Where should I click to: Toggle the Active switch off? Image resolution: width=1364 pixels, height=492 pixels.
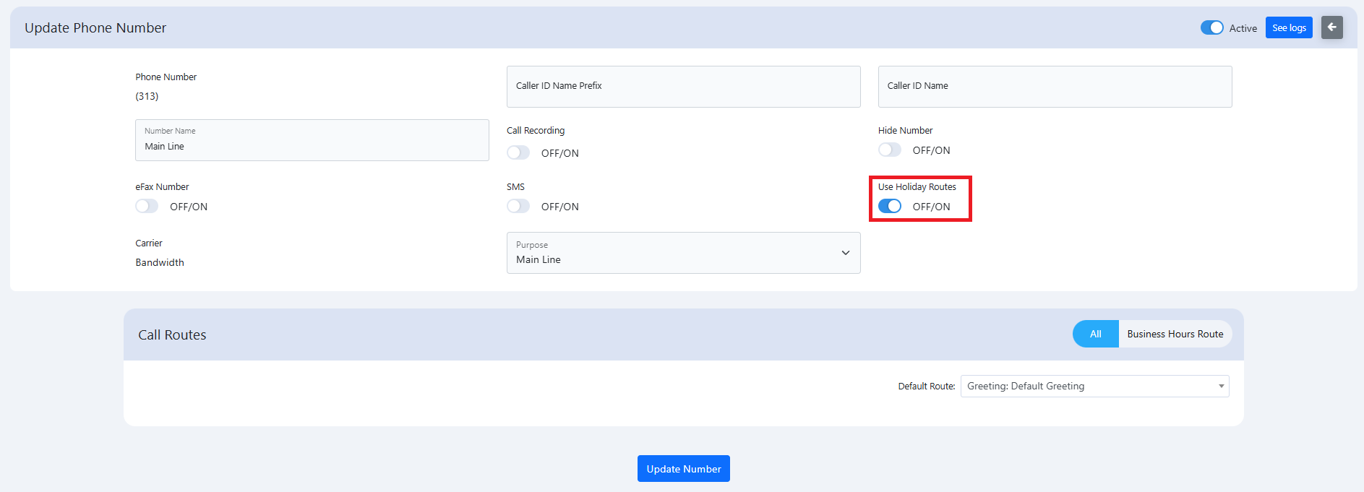(x=1211, y=27)
